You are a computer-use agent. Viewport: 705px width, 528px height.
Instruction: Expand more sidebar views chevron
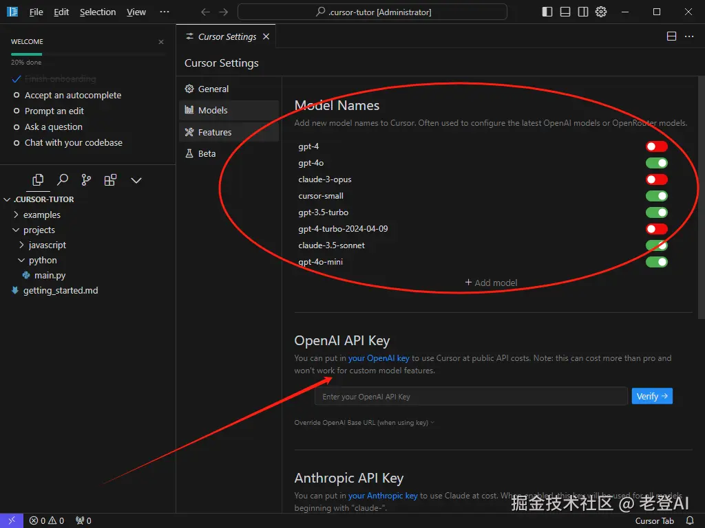[136, 181]
